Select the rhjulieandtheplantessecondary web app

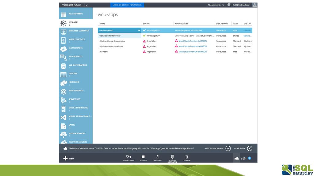pos(175,41)
